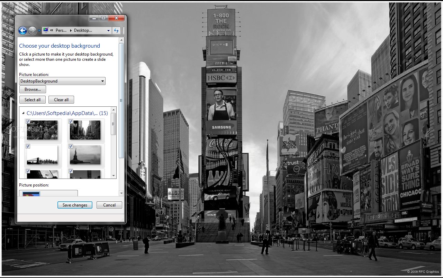This screenshot has width=443, height=278.
Task: Select the partially visible bridge cables thumbnail
Action: (x=42, y=174)
